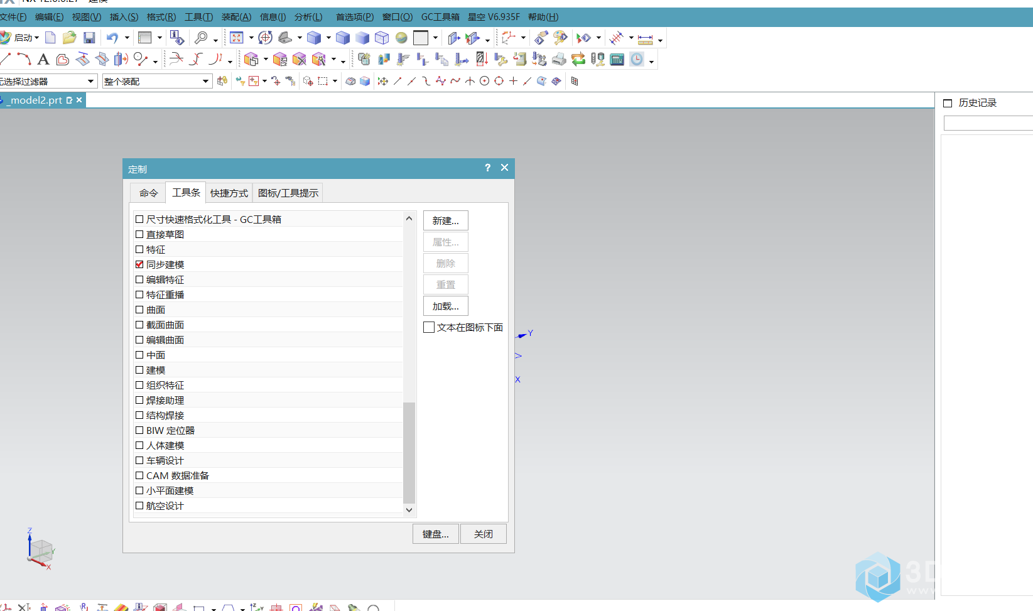
Task: Open the clock icon toolbar options arrow
Action: coord(651,62)
